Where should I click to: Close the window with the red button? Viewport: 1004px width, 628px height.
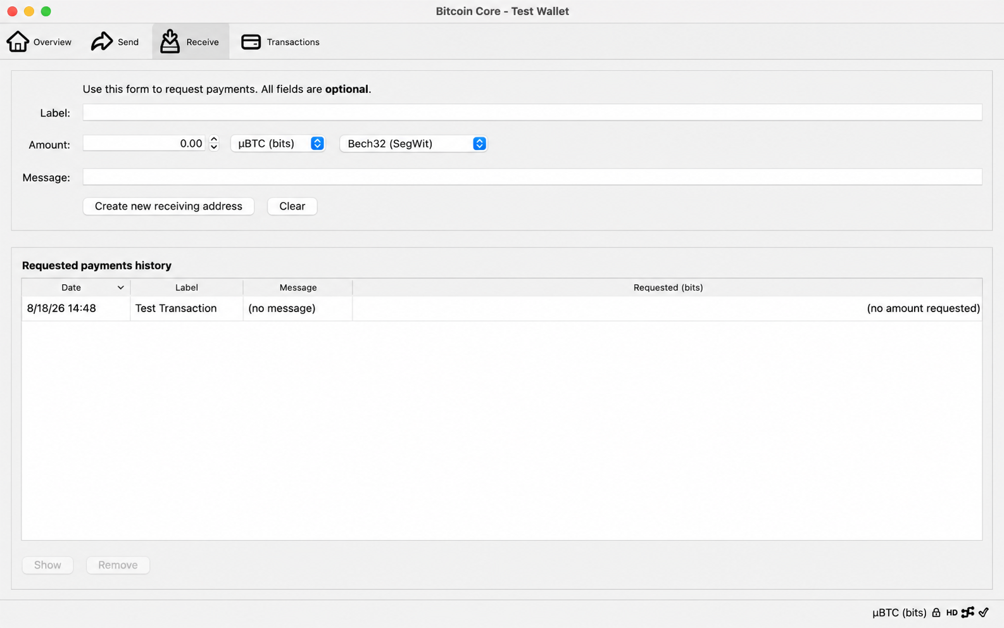tap(12, 11)
